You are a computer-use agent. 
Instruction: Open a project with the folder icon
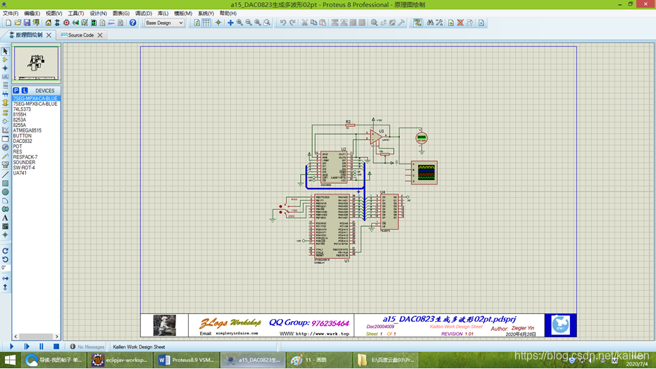click(x=18, y=23)
